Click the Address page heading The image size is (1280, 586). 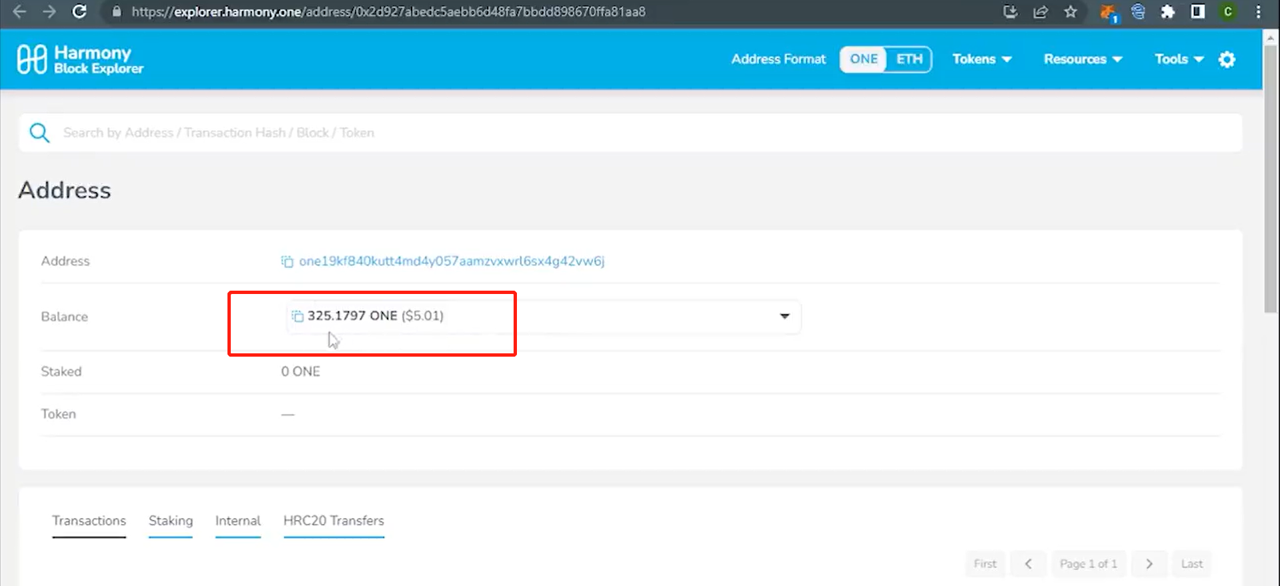[65, 190]
